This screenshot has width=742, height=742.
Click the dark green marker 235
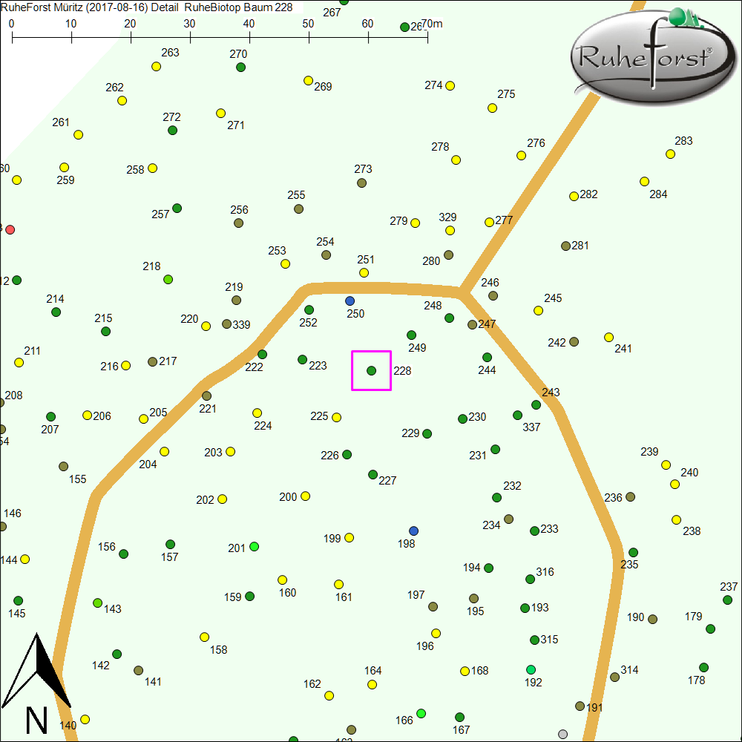(x=633, y=552)
